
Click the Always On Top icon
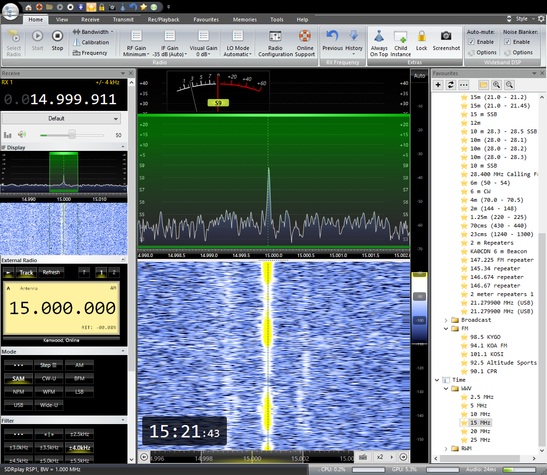point(379,37)
